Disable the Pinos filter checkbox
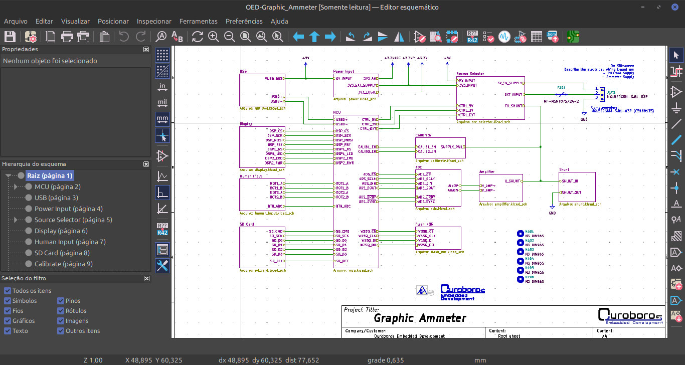This screenshot has width=685, height=365. click(x=61, y=301)
